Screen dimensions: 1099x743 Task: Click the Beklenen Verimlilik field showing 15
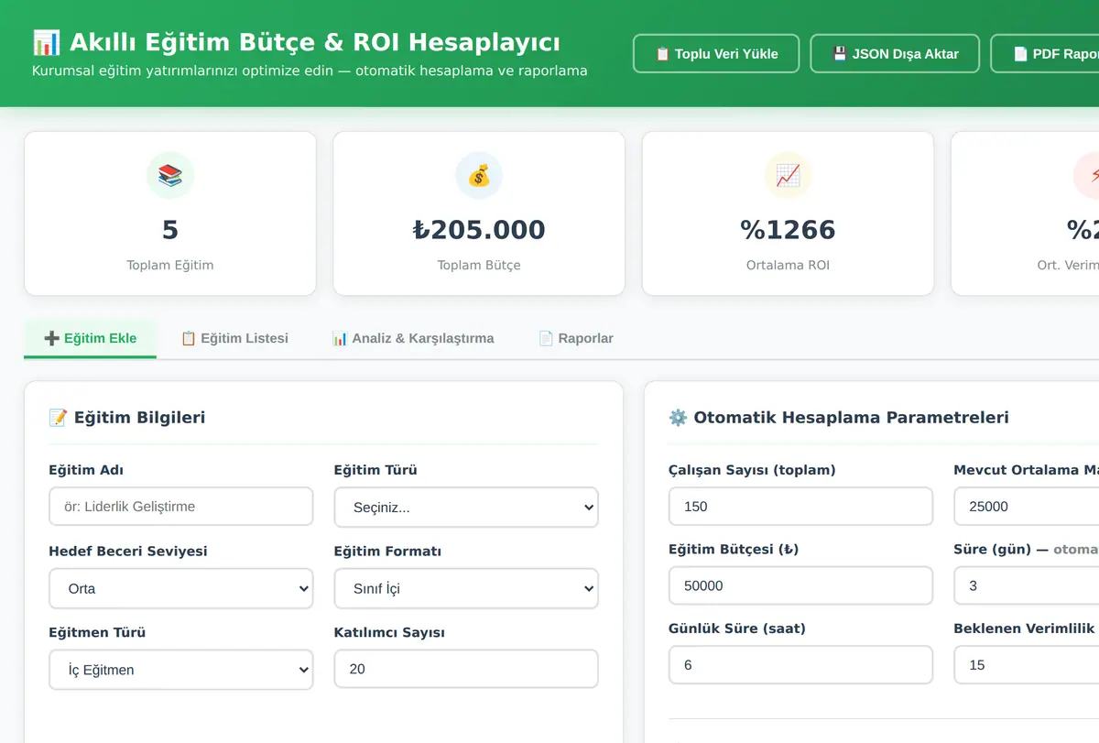pyautogui.click(x=1027, y=665)
